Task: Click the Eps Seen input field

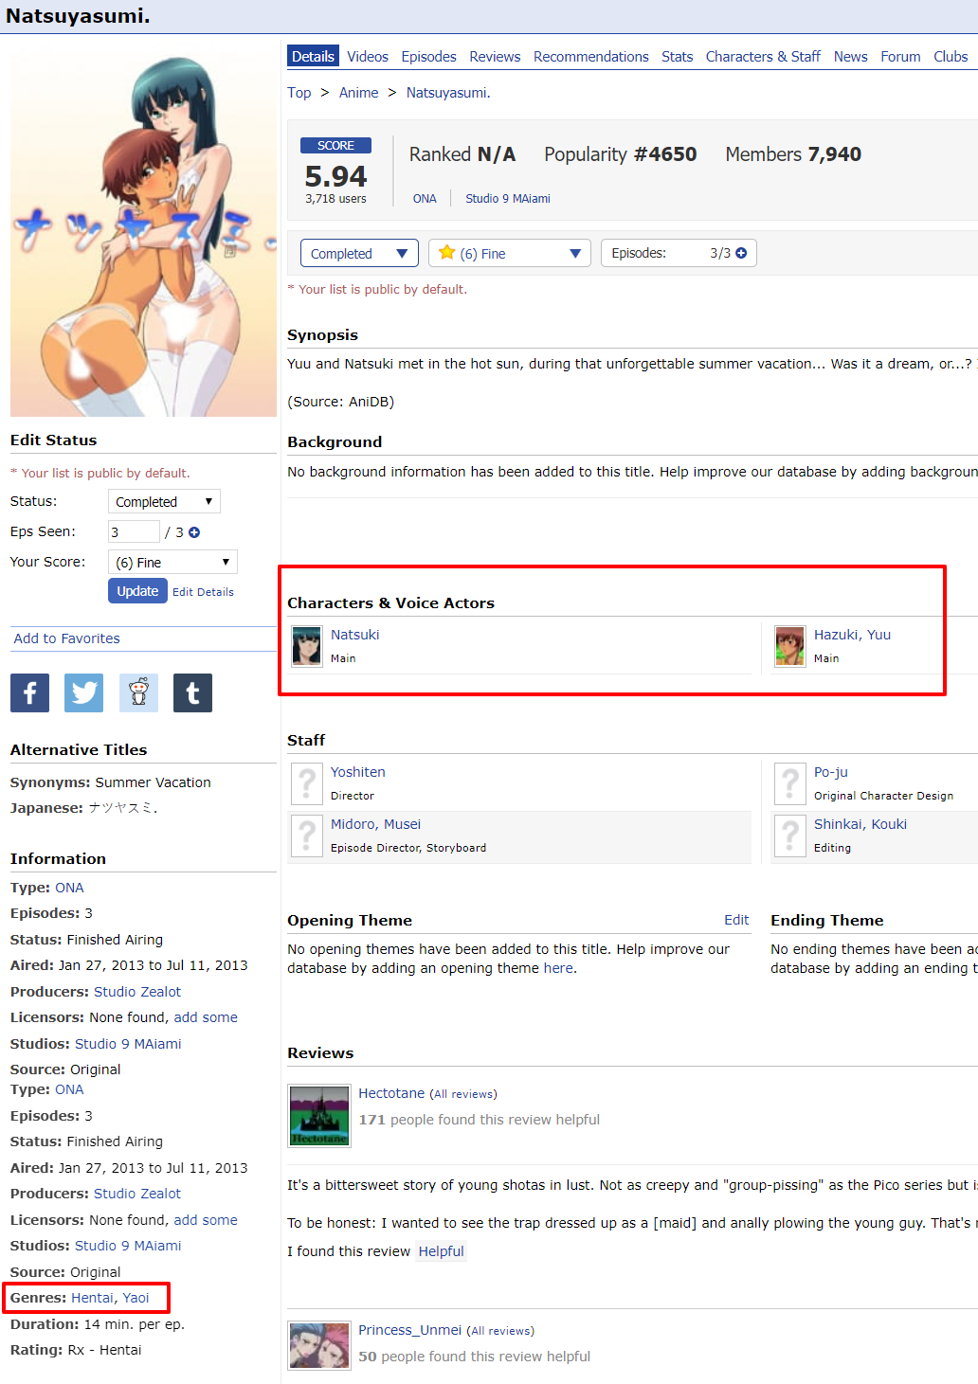Action: pyautogui.click(x=134, y=532)
